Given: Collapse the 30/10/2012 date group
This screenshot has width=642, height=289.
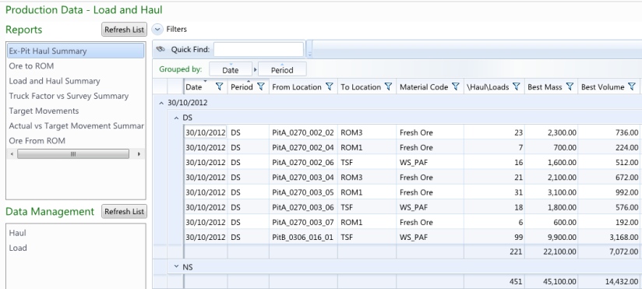Looking at the screenshot, I should [x=161, y=103].
